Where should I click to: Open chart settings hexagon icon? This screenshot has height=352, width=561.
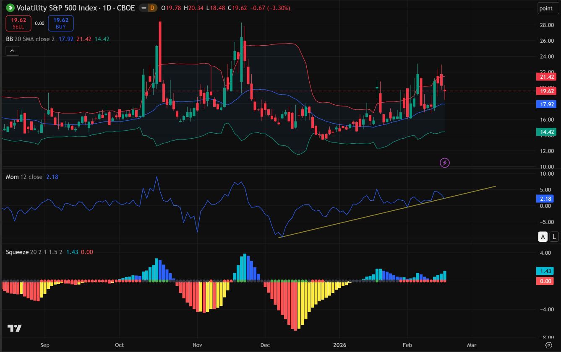tap(548, 345)
